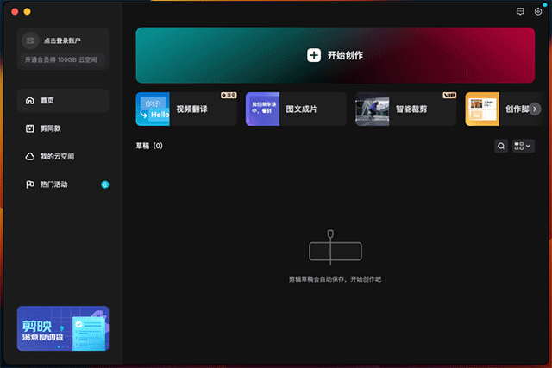Open the settings gear icon
Viewport: 552px width, 368px height.
click(x=538, y=12)
